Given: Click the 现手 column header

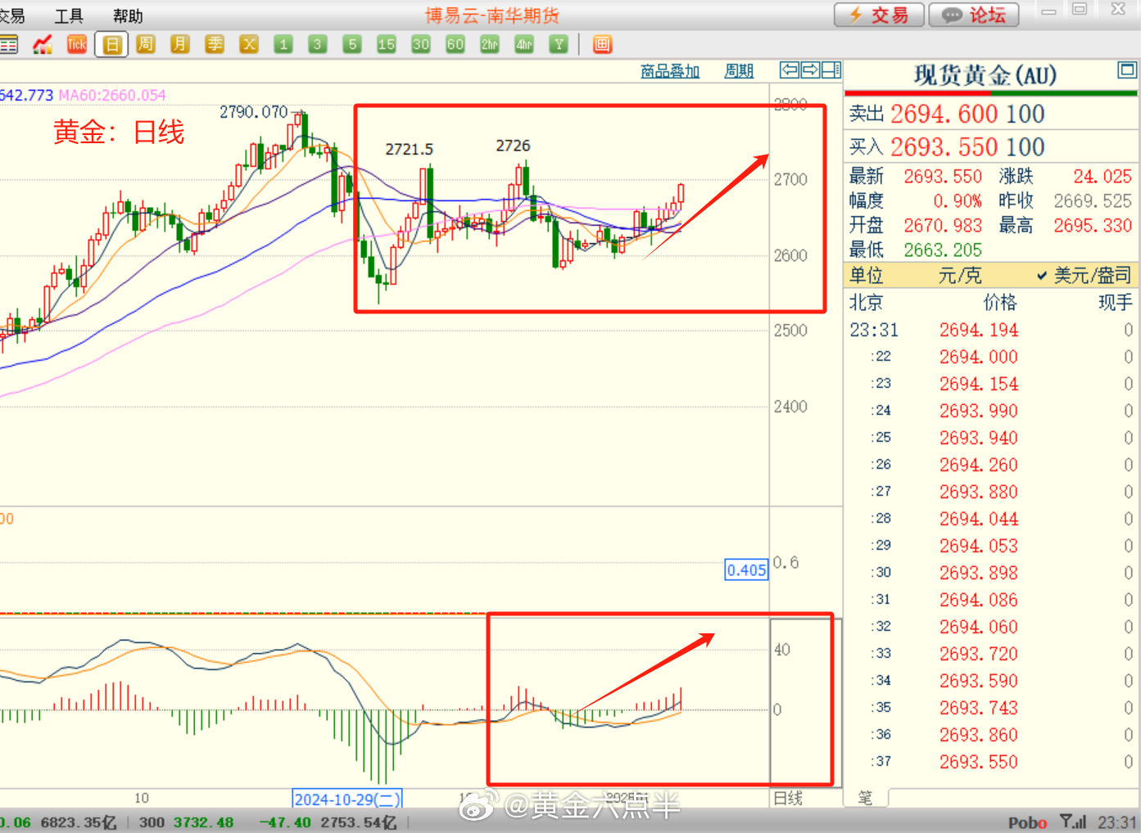Looking at the screenshot, I should (1116, 303).
